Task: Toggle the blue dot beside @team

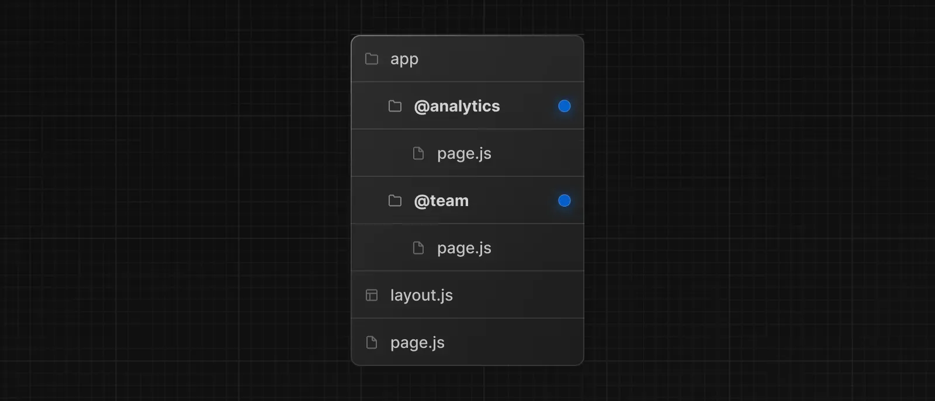Action: point(564,201)
